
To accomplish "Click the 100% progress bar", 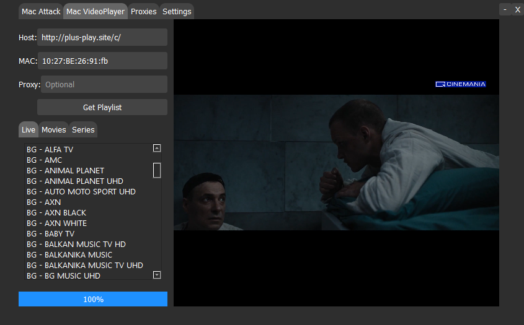I will (x=93, y=299).
